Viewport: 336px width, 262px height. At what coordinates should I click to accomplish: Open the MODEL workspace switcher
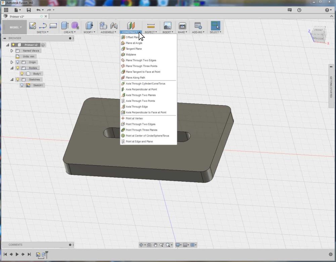pyautogui.click(x=14, y=27)
